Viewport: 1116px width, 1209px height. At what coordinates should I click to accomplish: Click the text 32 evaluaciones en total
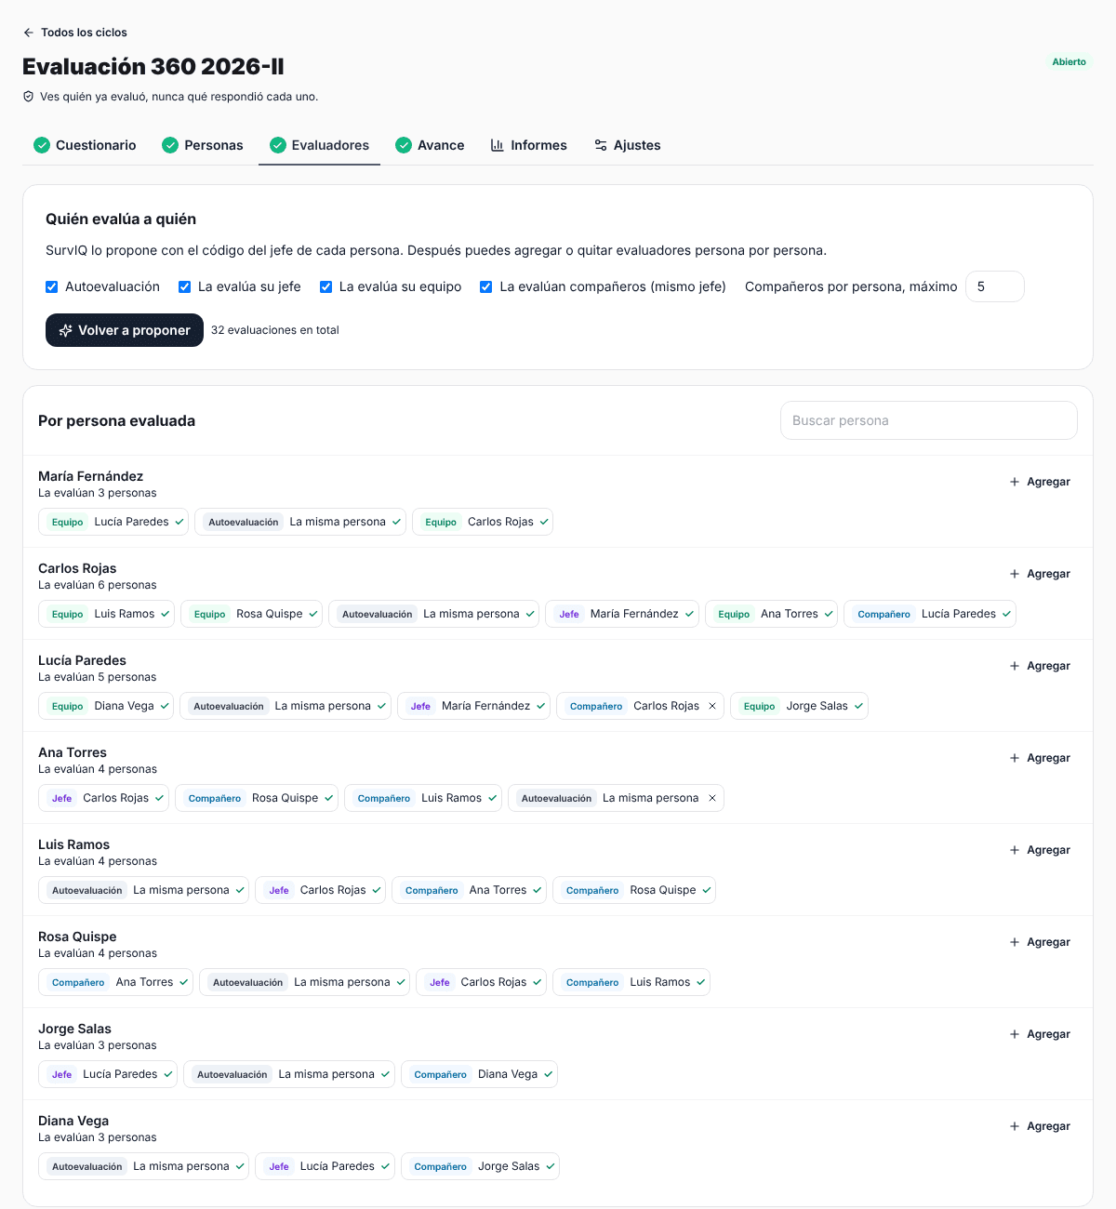[275, 330]
